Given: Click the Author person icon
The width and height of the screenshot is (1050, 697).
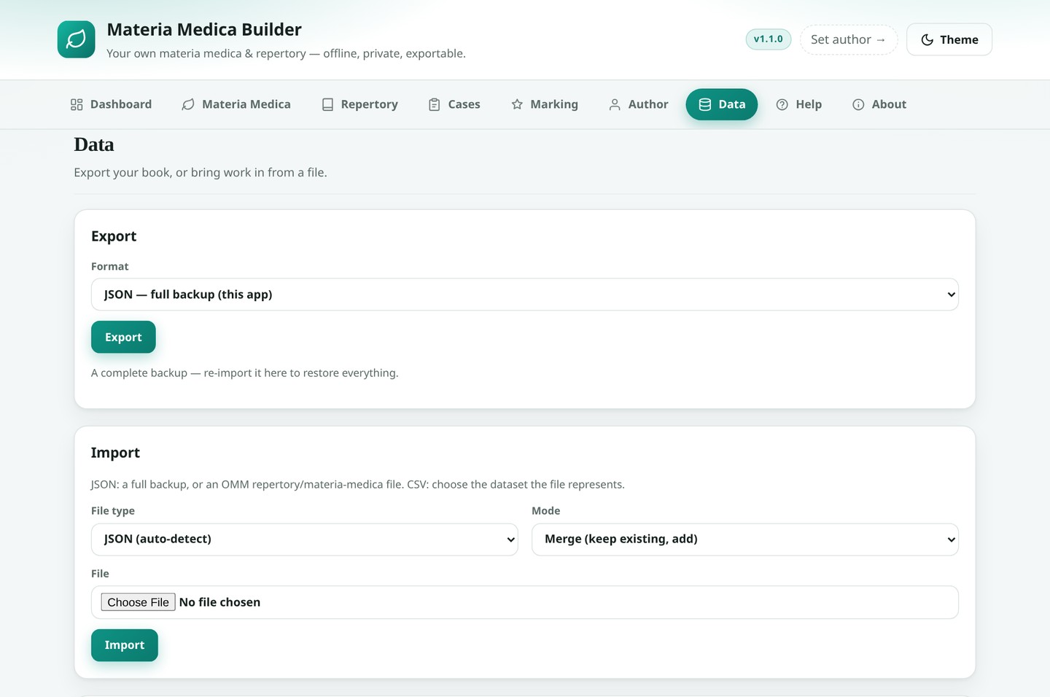Looking at the screenshot, I should pos(615,105).
